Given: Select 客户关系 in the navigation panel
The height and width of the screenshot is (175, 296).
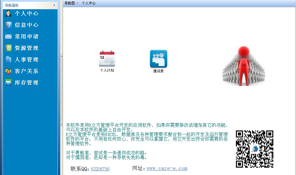Looking at the screenshot, I should (26, 71).
